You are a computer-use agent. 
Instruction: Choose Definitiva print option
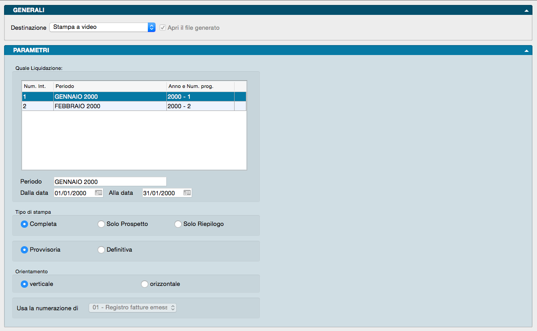[101, 250]
